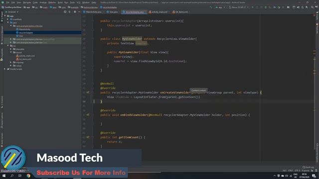The image size is (319, 179).
Task: Switch to the User.java tab
Action: click(113, 12)
